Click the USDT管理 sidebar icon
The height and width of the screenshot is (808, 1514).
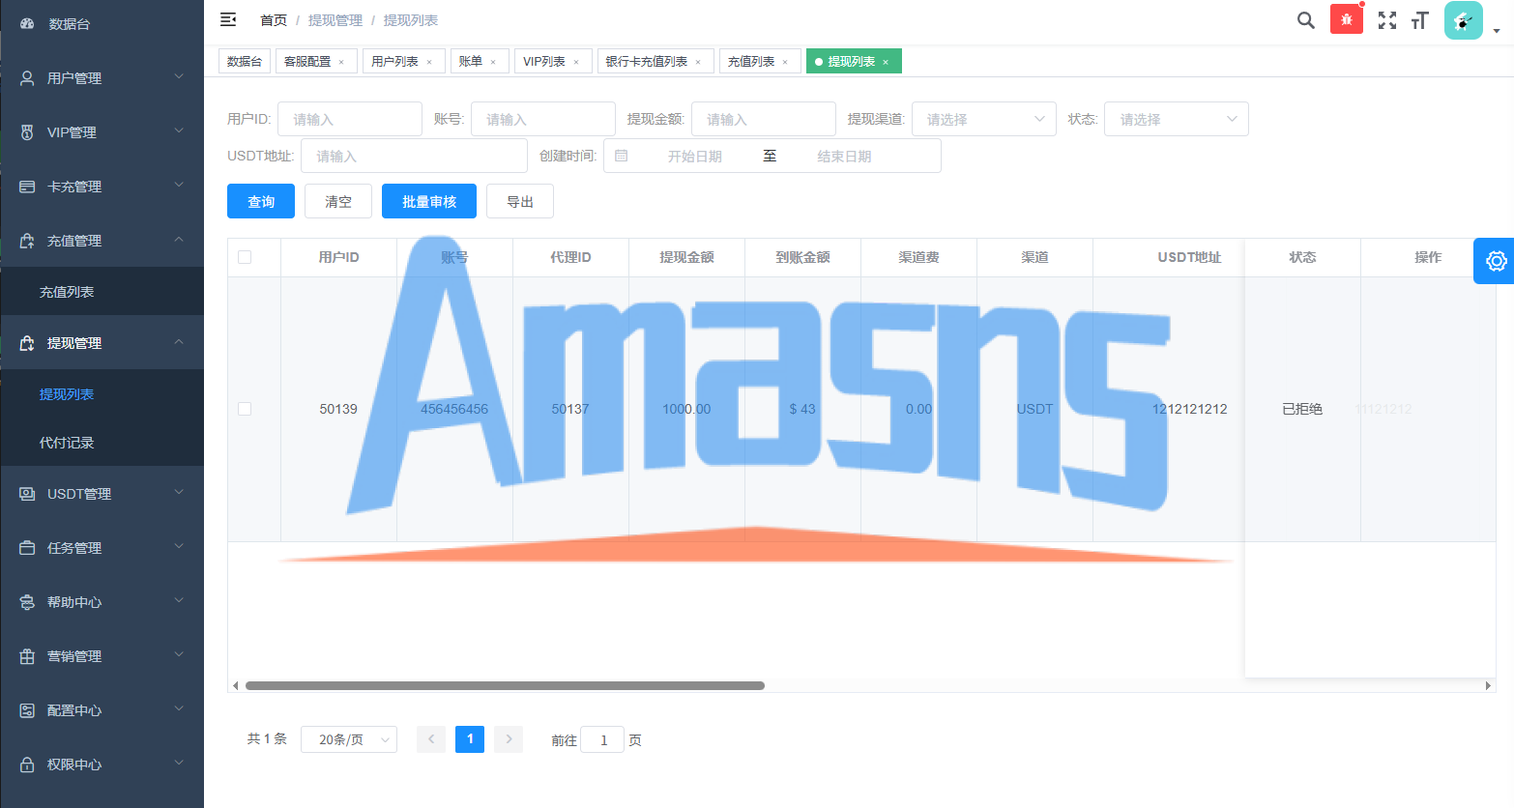(27, 494)
